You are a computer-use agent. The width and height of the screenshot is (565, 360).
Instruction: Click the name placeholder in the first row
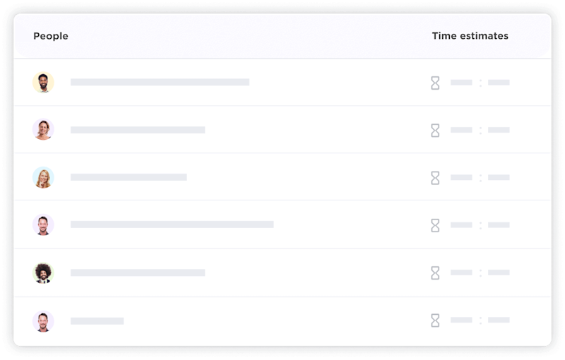coord(160,82)
